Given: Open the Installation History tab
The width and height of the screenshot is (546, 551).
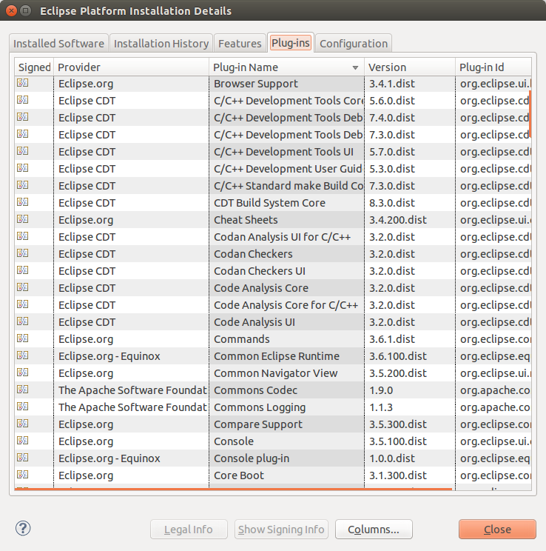Looking at the screenshot, I should tap(161, 43).
